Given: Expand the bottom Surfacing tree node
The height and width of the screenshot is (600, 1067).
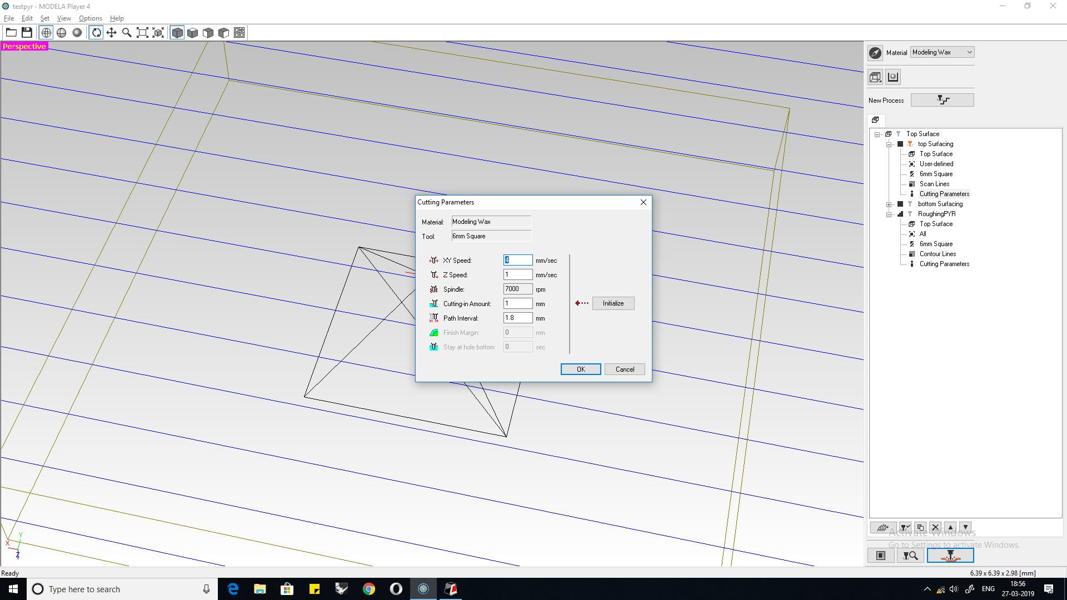Looking at the screenshot, I should pyautogui.click(x=889, y=204).
